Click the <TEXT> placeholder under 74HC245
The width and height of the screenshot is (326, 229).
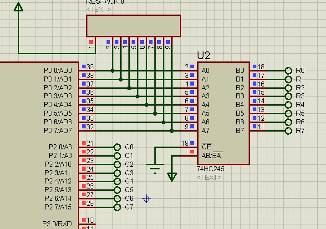[x=209, y=178]
